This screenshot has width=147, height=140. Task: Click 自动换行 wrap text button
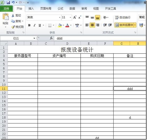[123, 17]
